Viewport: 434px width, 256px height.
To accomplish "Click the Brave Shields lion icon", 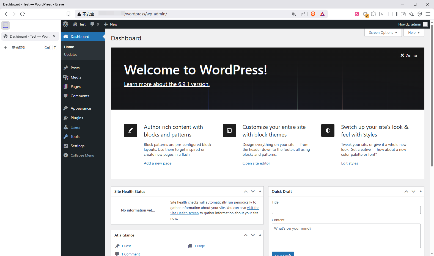I will [x=313, y=14].
